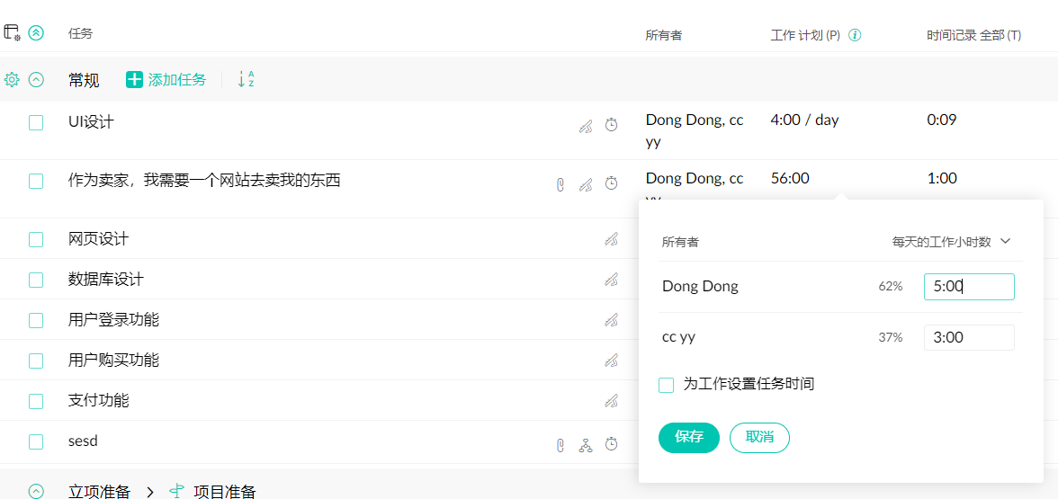Open the 每天的工作小时数 dropdown
The height and width of the screenshot is (499, 1058).
[952, 242]
